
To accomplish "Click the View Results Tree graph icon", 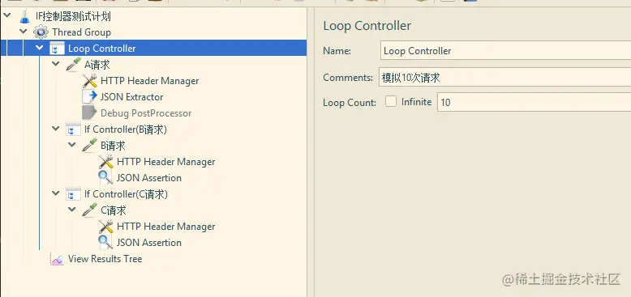I will point(57,259).
